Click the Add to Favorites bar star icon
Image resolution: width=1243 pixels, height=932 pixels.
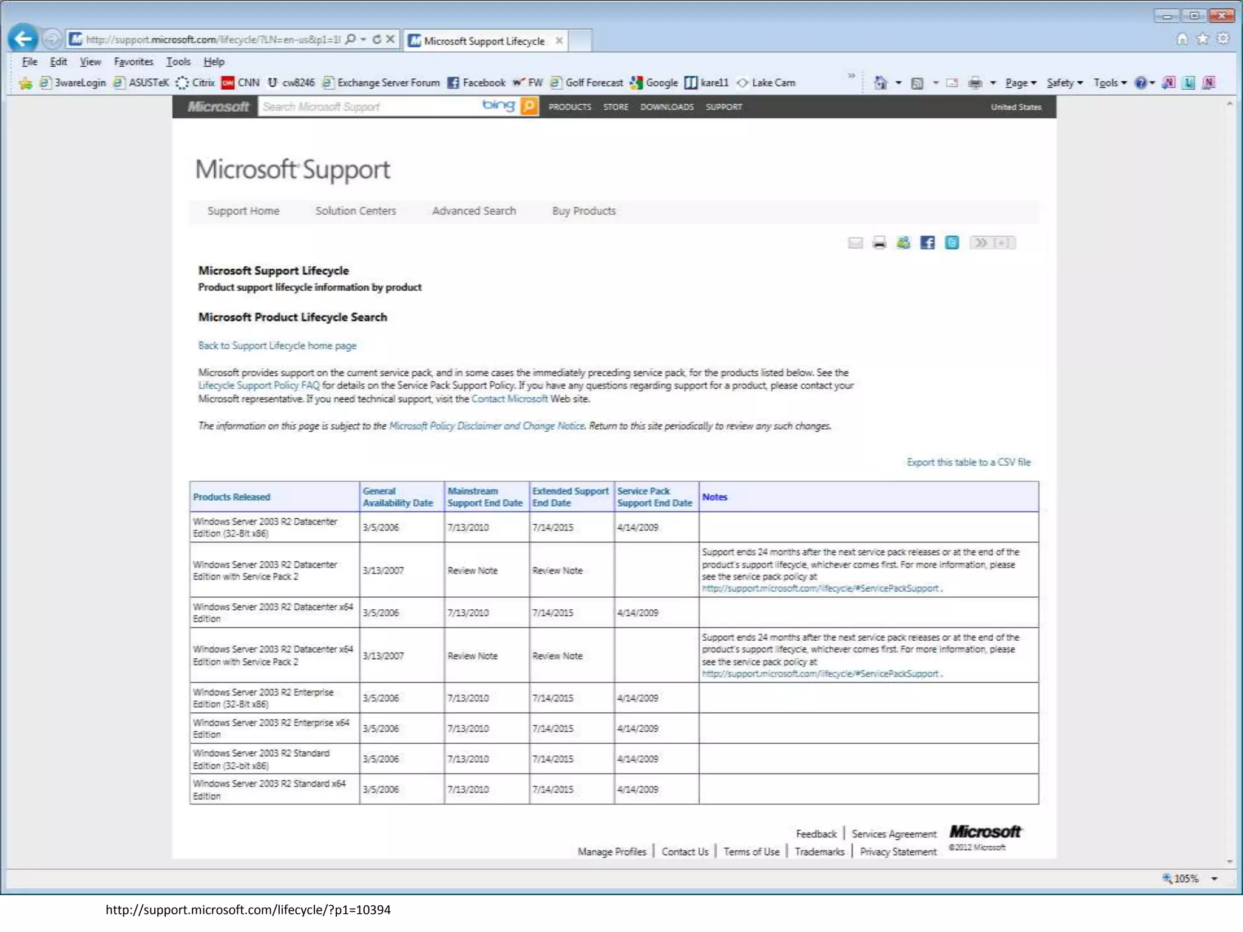point(25,83)
